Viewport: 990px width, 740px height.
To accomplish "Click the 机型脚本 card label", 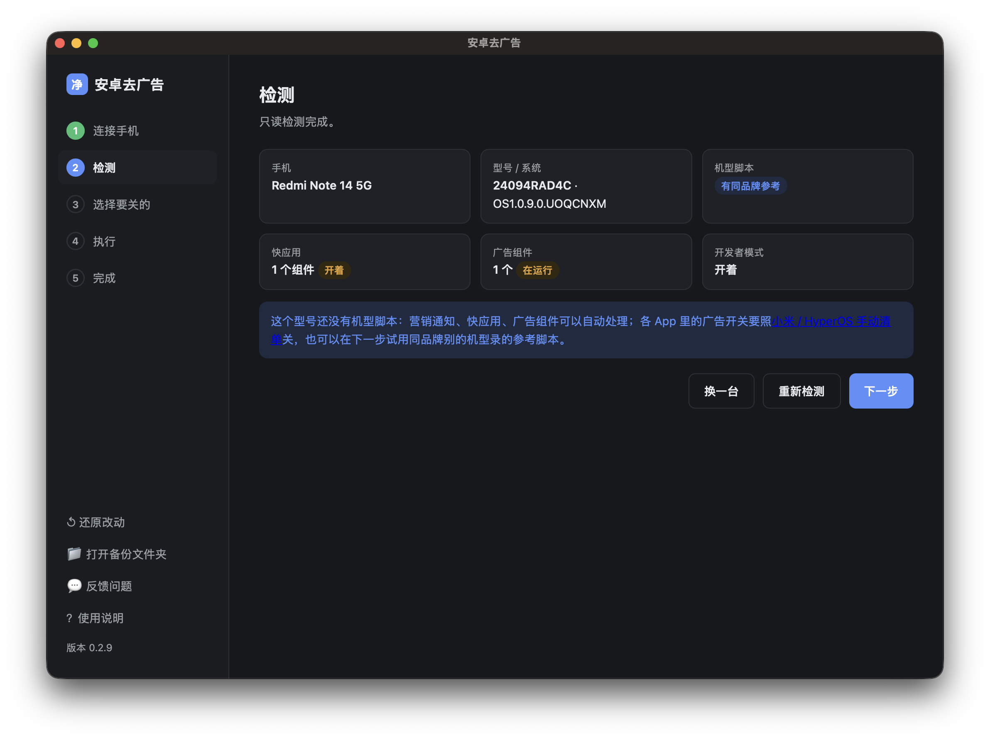I will pos(733,168).
